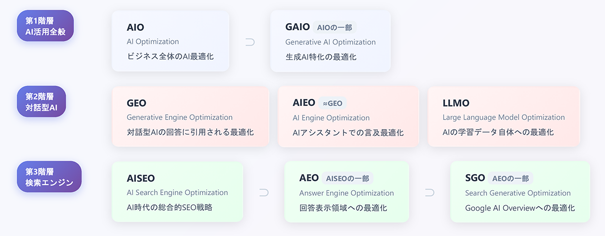Click the AISEOの一部 tag badge

[348, 178]
